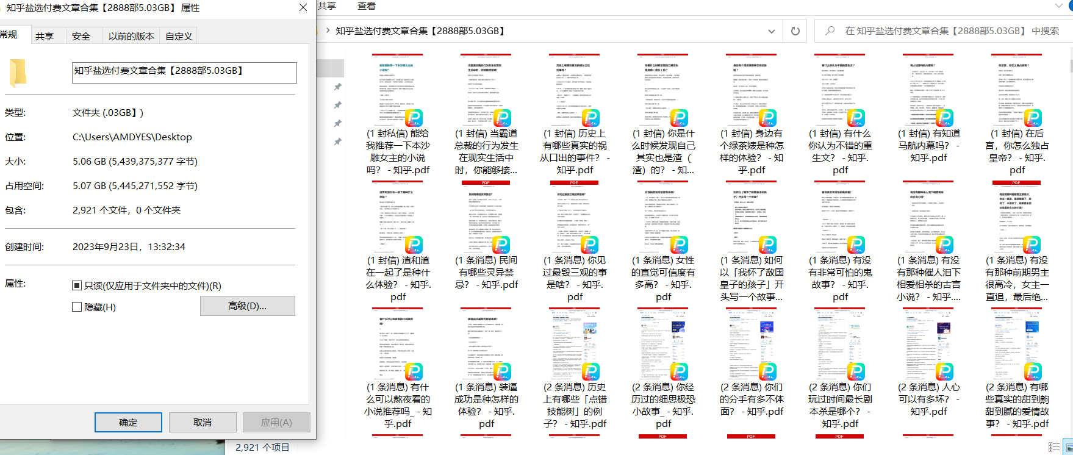Open the 共享 ribbon tab in Explorer
The image size is (1073, 455).
[327, 6]
